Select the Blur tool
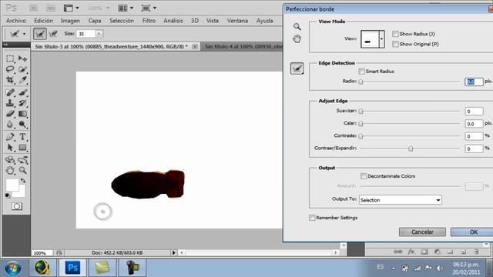The height and width of the screenshot is (277, 493). [10, 125]
